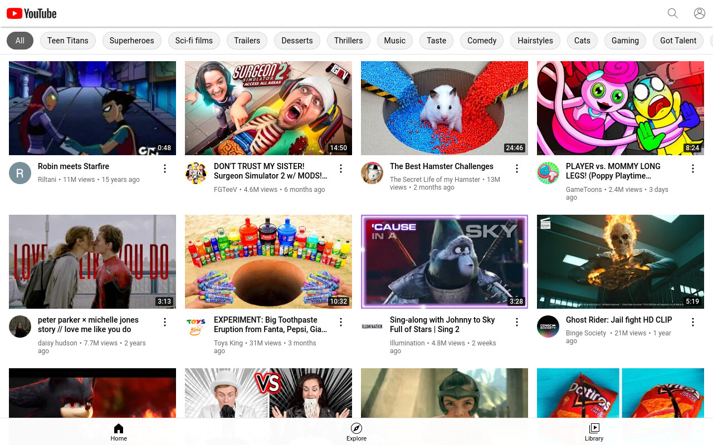Click the YouTube logo

click(x=32, y=13)
